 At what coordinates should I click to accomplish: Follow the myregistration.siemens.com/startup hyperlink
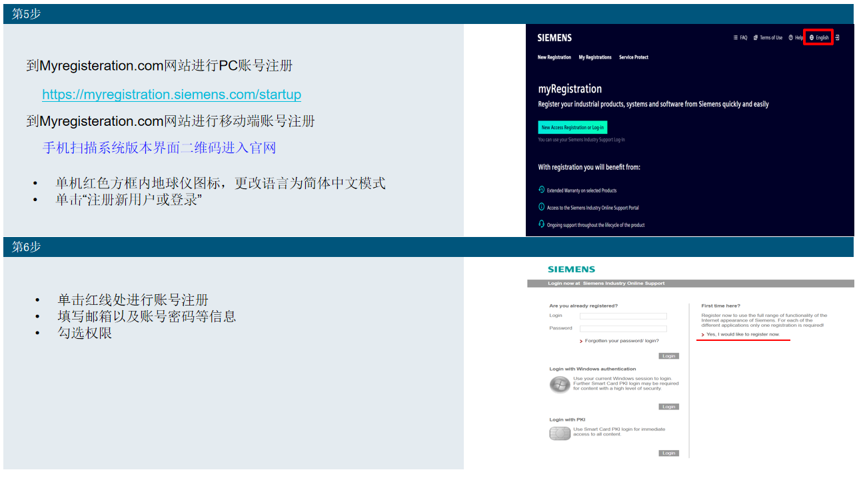171,94
